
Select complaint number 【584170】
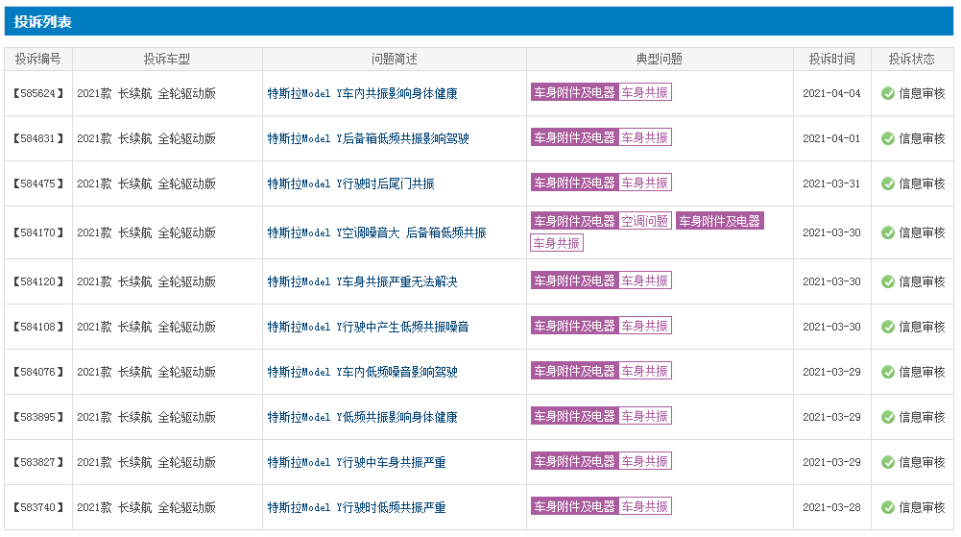[38, 232]
